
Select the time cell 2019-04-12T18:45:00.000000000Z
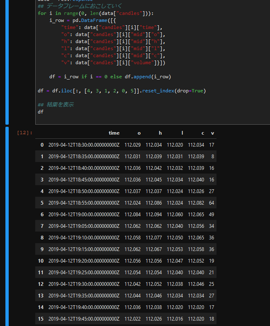[x=84, y=180]
